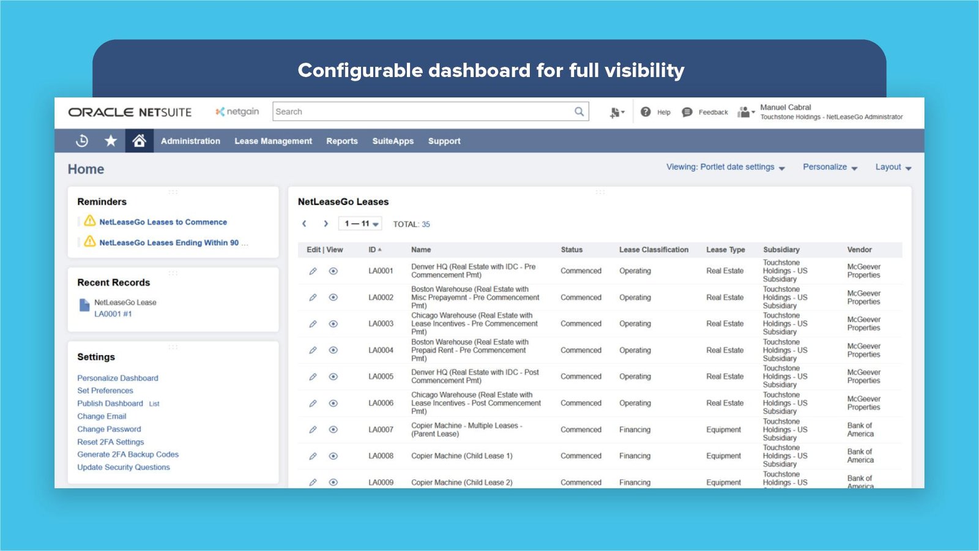Click the Oracle NetSuite logo
Image resolution: width=979 pixels, height=551 pixels.
(130, 112)
